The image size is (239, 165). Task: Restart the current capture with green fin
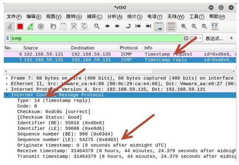click(31, 27)
